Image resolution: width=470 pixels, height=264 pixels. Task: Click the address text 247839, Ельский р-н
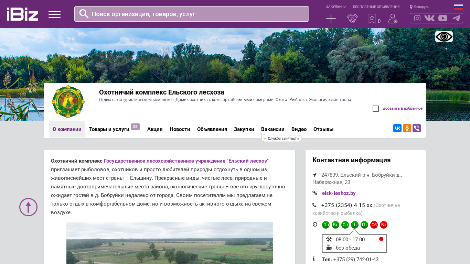point(357,178)
